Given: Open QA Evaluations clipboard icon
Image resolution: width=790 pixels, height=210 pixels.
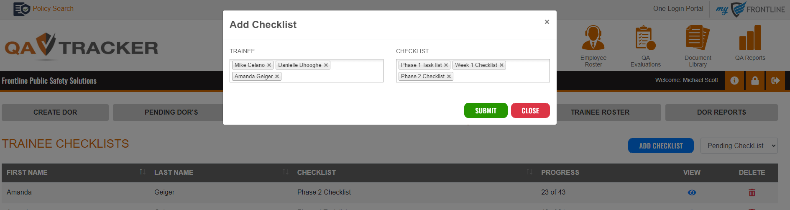Looking at the screenshot, I should click(645, 38).
